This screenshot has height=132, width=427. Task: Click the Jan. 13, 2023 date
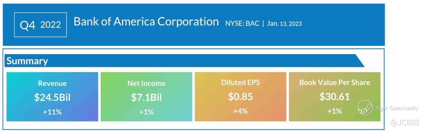click(x=284, y=24)
